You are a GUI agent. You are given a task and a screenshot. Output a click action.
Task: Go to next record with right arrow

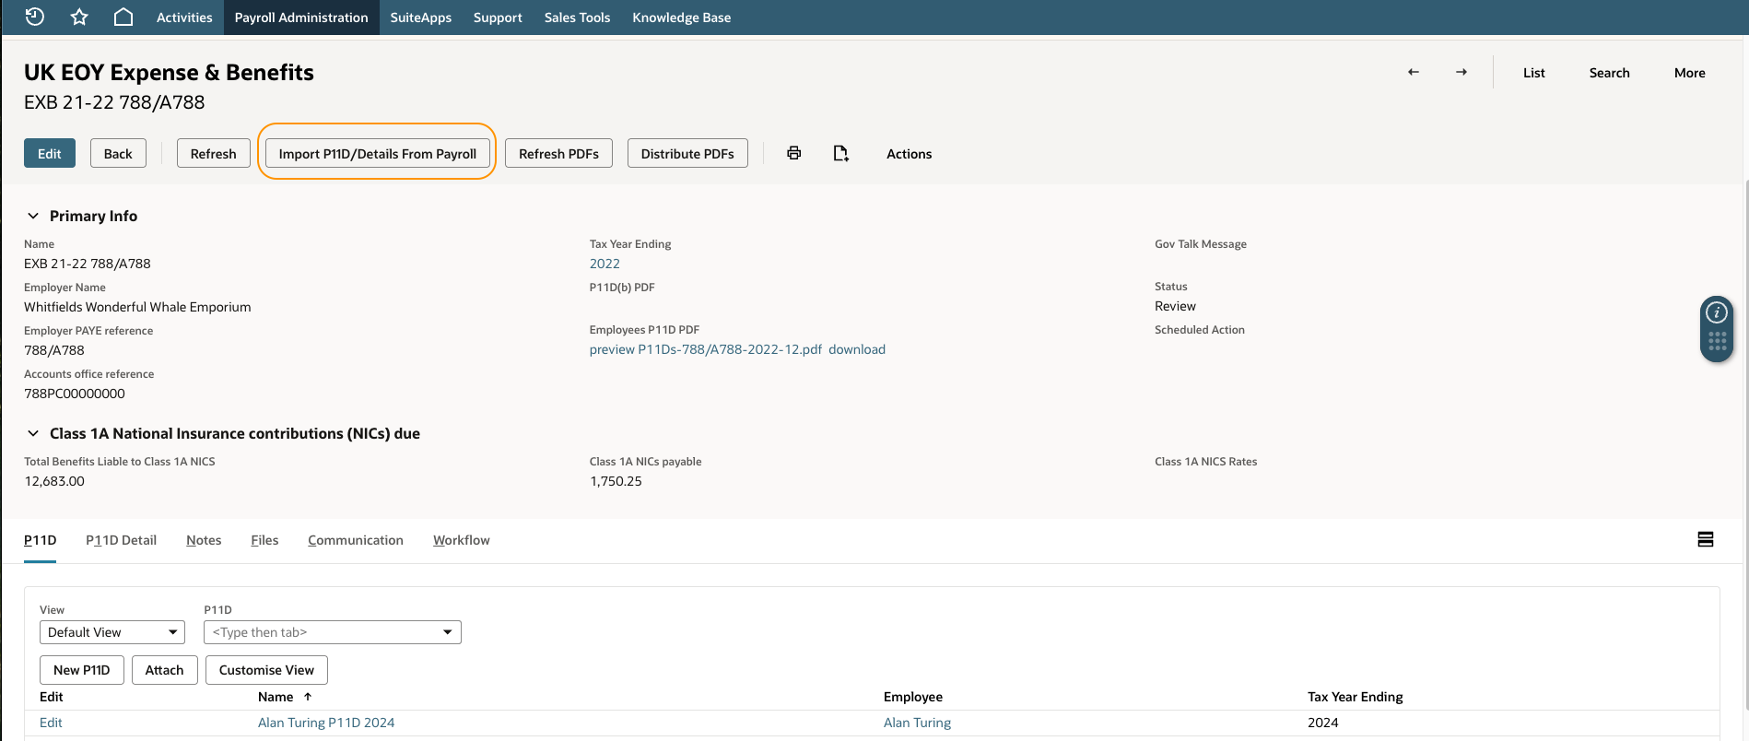coord(1461,72)
